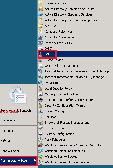The image size is (113, 168).
Task: Click the Component Services icon
Action: tap(40, 32)
